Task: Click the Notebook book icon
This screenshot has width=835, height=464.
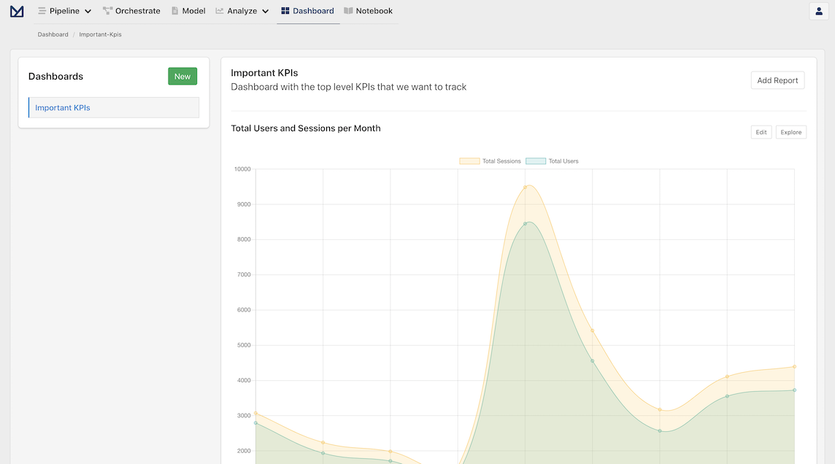Action: [348, 11]
